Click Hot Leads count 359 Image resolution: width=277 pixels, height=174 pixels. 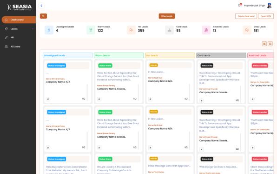[x=141, y=31]
